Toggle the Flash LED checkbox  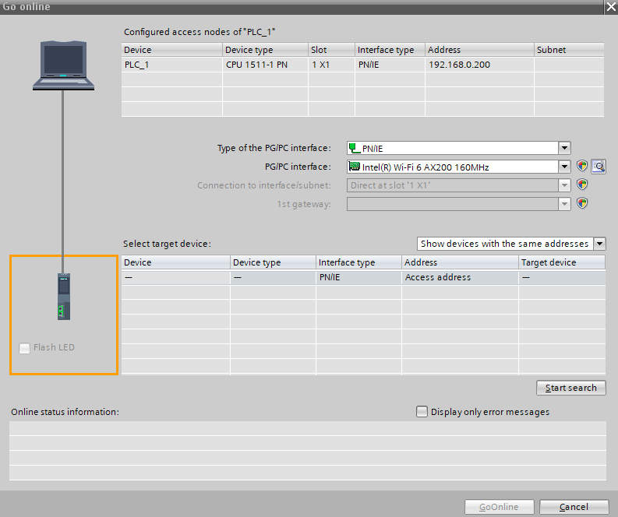pos(25,347)
